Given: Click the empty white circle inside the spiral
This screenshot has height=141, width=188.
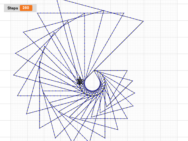Looking at the screenshot, I should [x=92, y=83].
